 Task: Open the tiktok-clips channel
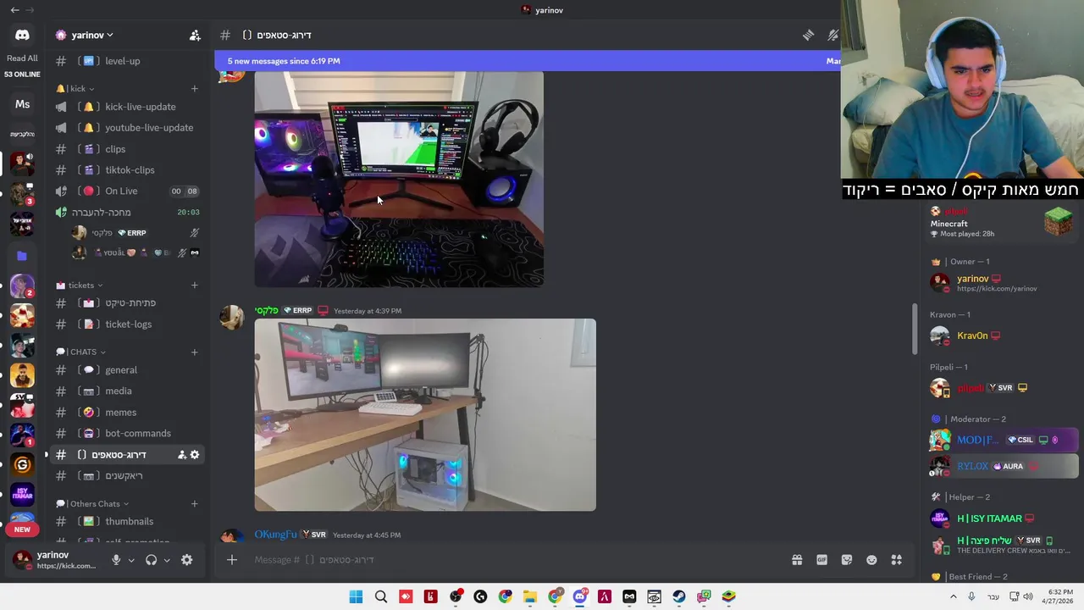127,170
